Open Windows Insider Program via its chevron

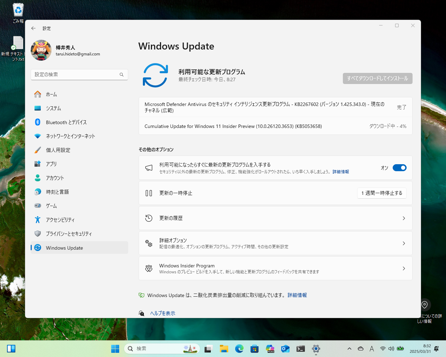403,268
